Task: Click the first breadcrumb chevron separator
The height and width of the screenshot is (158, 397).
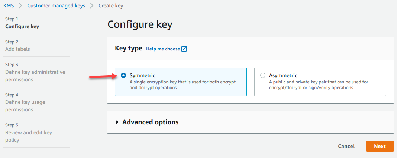Action: (x=21, y=6)
